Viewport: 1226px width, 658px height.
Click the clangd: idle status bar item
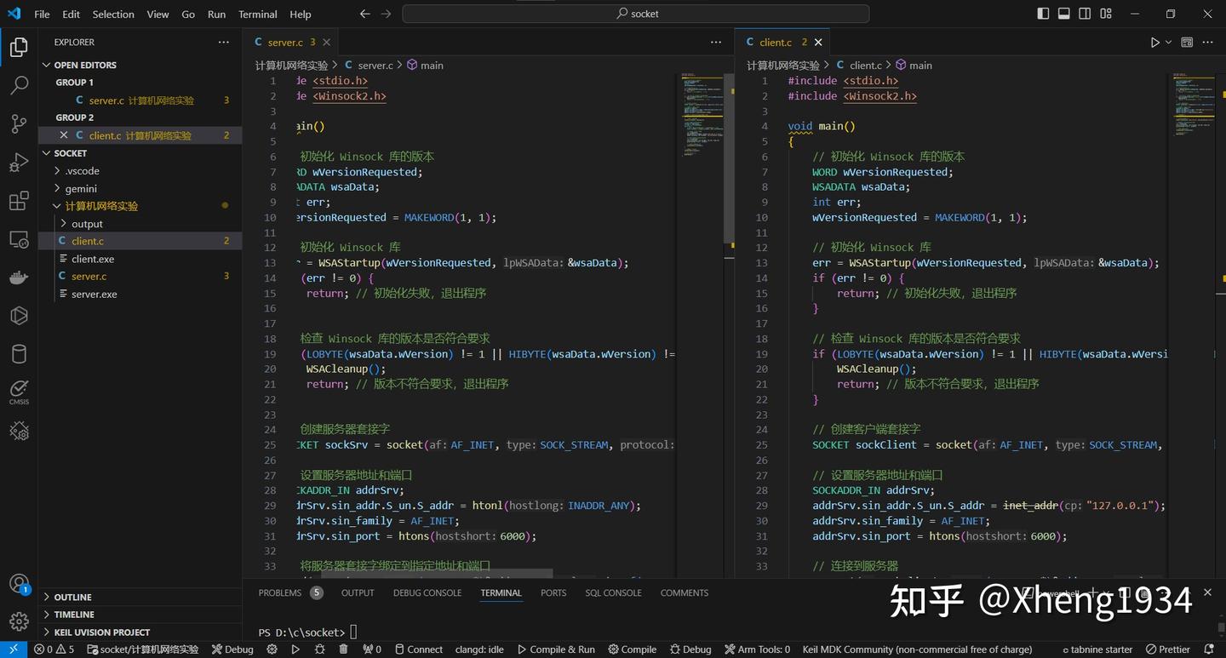pos(478,649)
